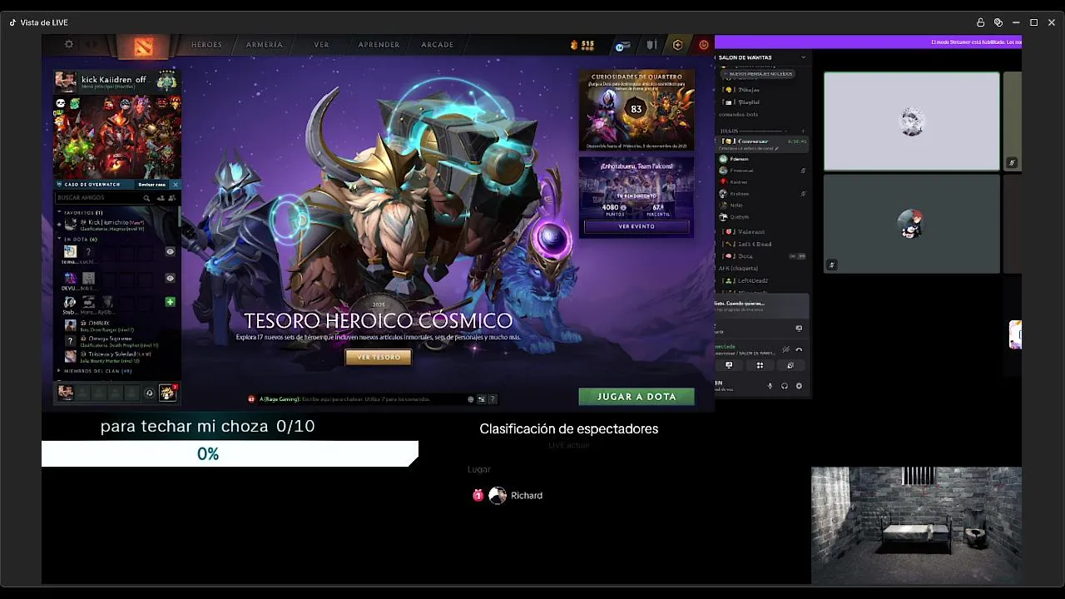The width and height of the screenshot is (1065, 599).
Task: Open the VER tab
Action: [321, 45]
